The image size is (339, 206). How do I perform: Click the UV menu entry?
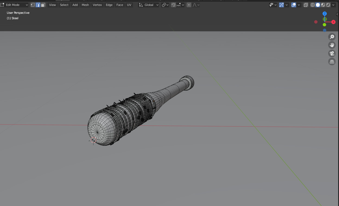[129, 5]
